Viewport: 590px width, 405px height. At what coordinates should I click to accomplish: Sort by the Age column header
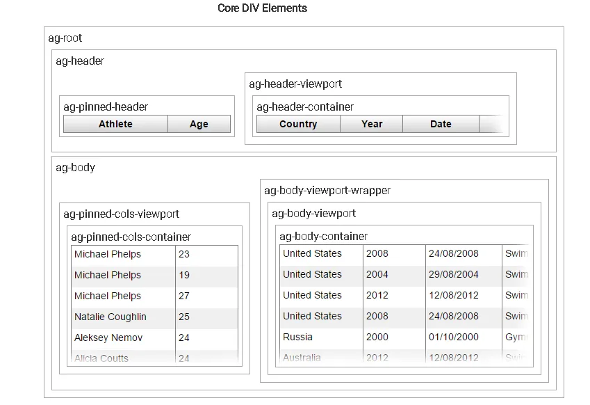click(199, 124)
